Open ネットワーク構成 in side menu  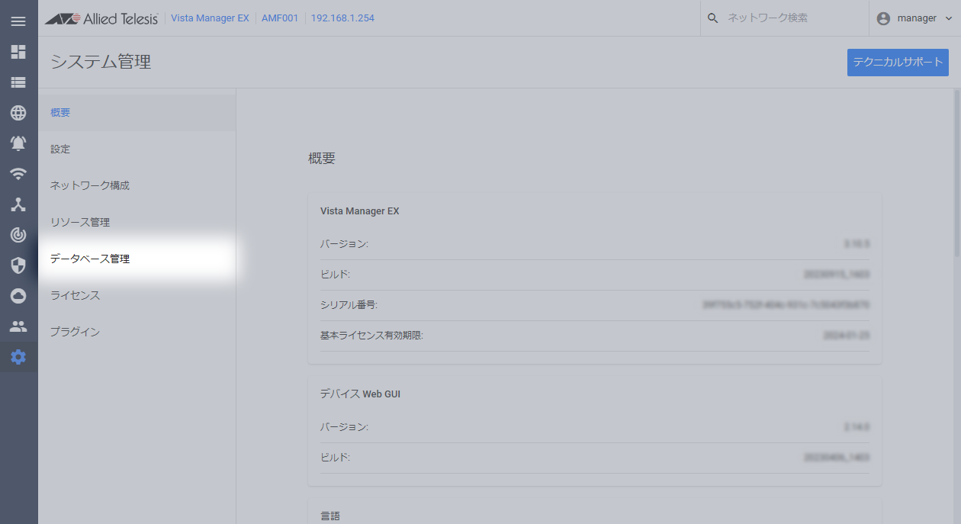(137, 186)
